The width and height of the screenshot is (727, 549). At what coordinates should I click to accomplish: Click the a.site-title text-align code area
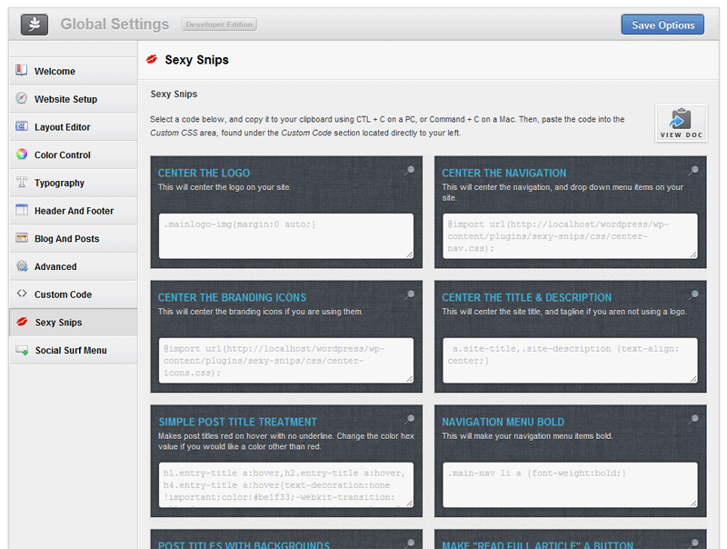coord(570,360)
